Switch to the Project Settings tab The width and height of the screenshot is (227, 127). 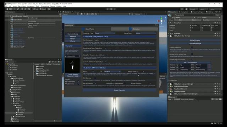click(x=196, y=12)
